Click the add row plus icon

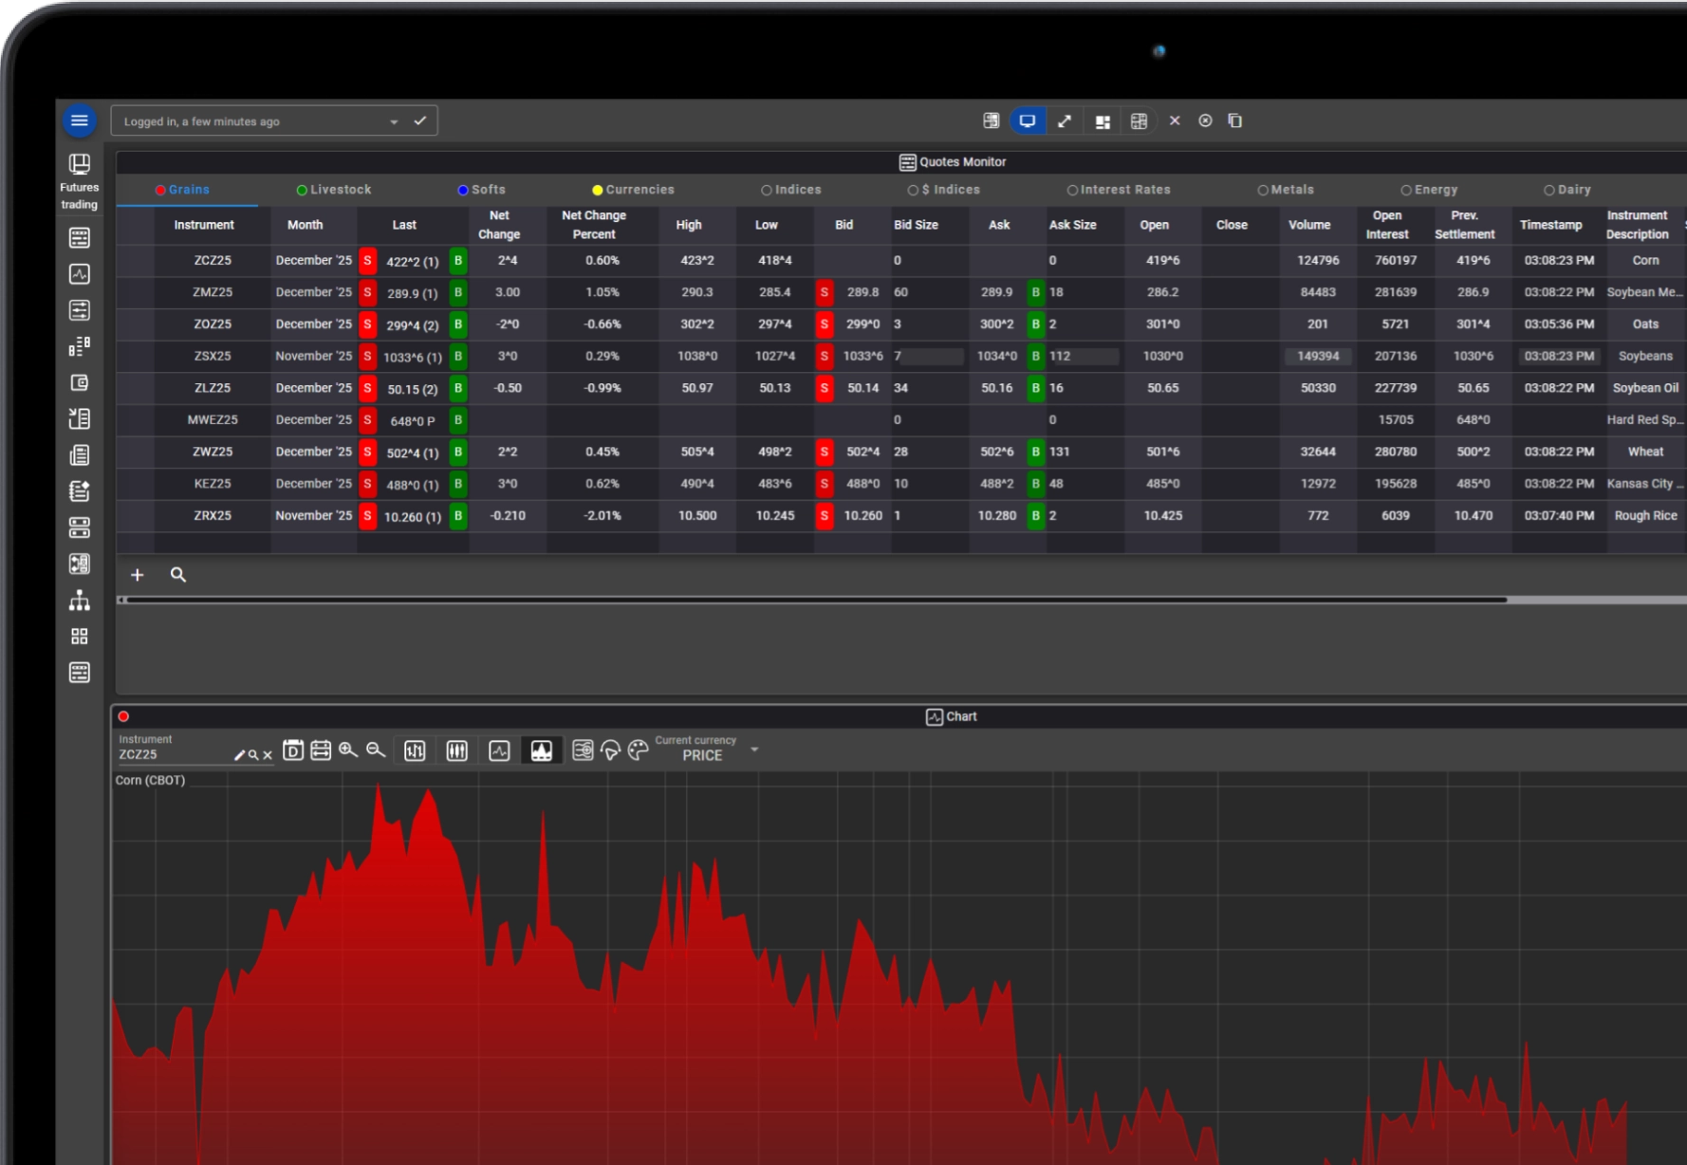(138, 575)
